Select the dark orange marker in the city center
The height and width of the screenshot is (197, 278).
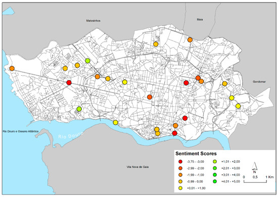[150, 97]
